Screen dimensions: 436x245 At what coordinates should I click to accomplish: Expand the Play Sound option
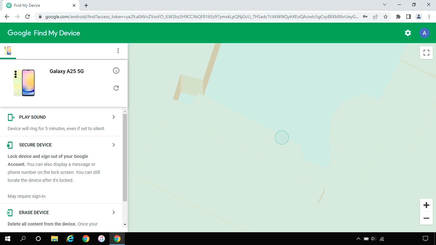point(113,117)
